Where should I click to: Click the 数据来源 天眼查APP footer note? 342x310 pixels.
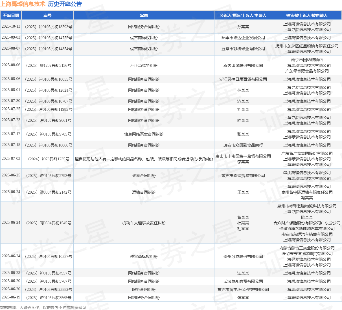[43, 307]
